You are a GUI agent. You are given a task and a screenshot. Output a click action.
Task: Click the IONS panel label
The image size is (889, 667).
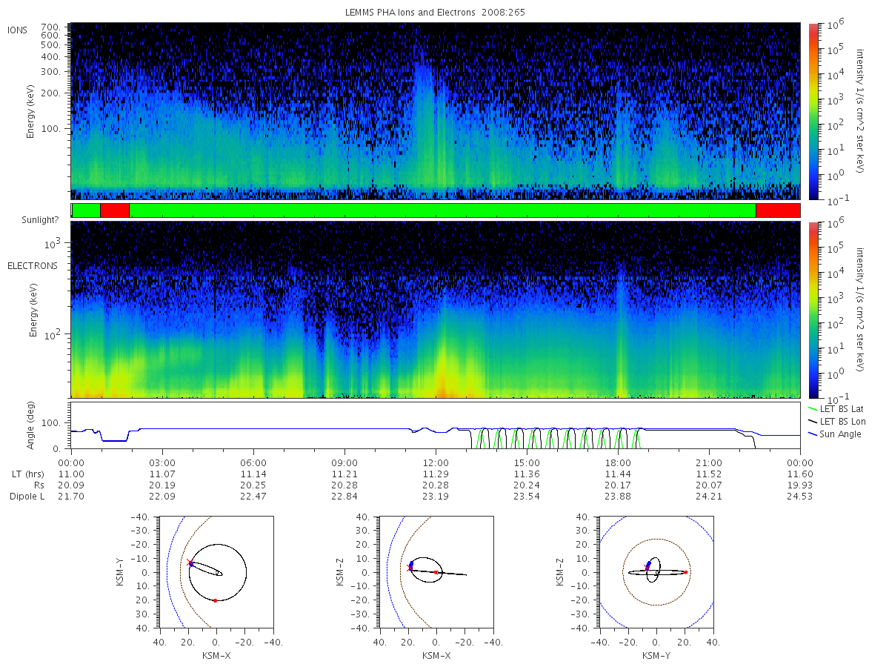18,30
